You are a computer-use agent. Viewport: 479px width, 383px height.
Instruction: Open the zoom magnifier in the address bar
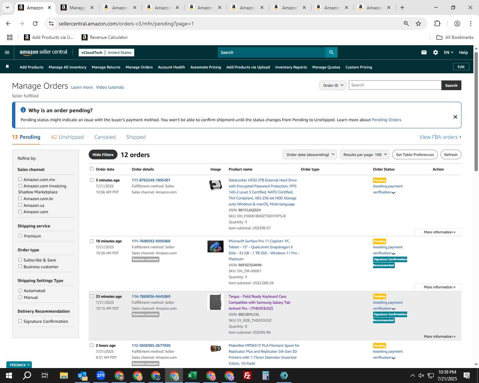point(406,24)
